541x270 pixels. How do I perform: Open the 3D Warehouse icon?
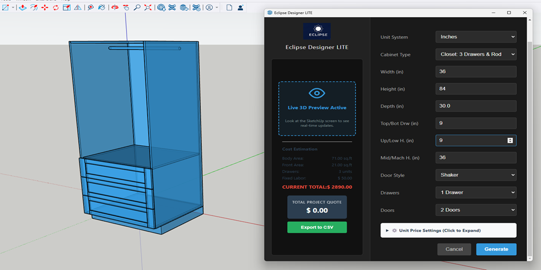click(x=161, y=7)
